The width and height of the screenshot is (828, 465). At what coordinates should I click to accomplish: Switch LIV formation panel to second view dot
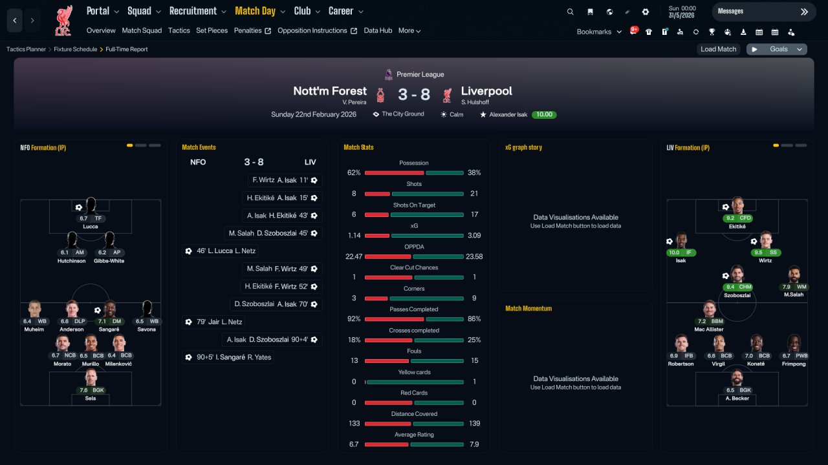pyautogui.click(x=787, y=145)
